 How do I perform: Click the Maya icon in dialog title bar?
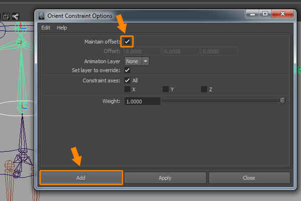[x=42, y=16]
